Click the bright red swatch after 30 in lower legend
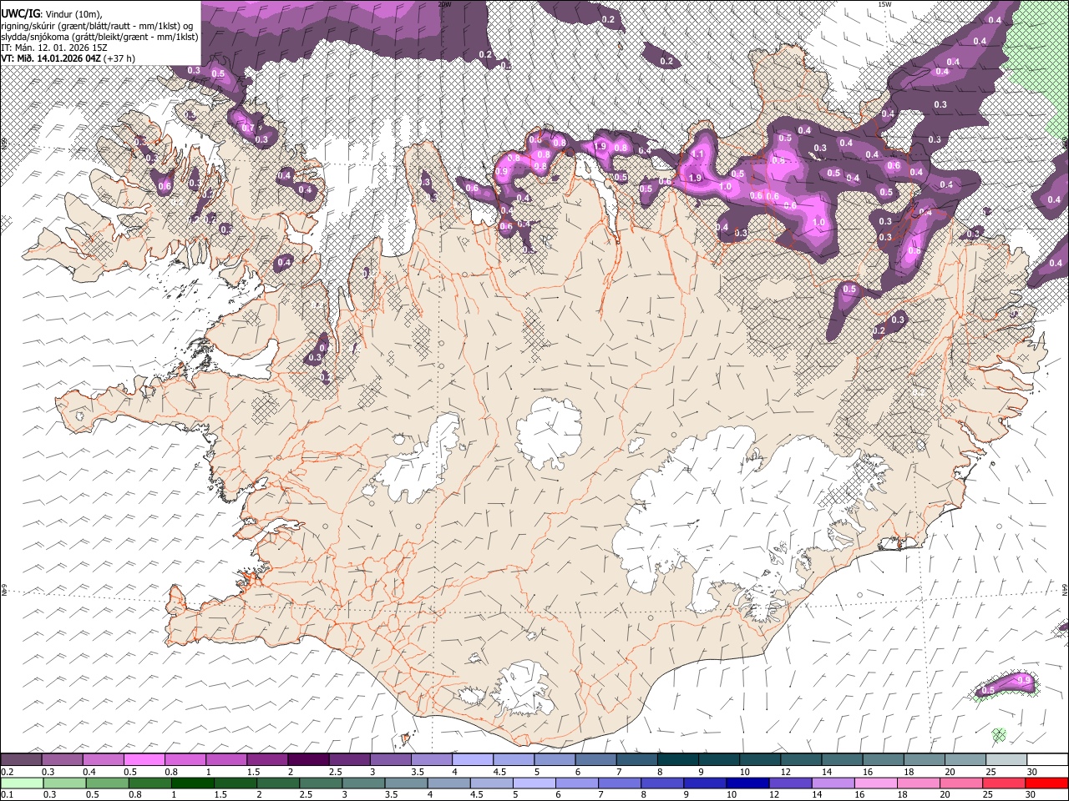Screen dimensions: 1069x801 [1046, 783]
